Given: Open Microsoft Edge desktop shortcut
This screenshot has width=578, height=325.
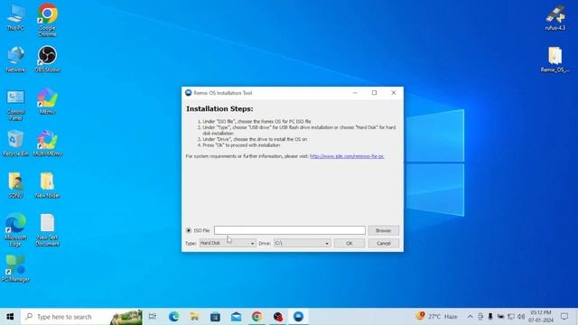Looking at the screenshot, I should (x=15, y=229).
